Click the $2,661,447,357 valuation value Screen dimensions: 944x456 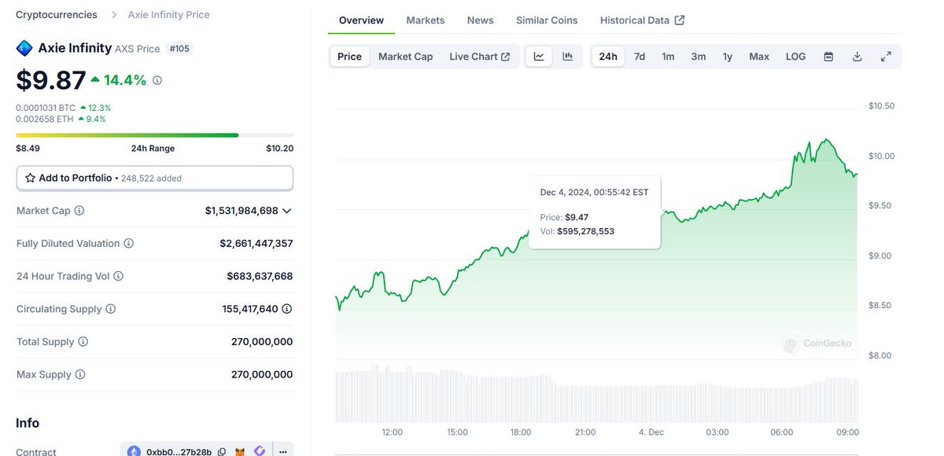tap(256, 244)
